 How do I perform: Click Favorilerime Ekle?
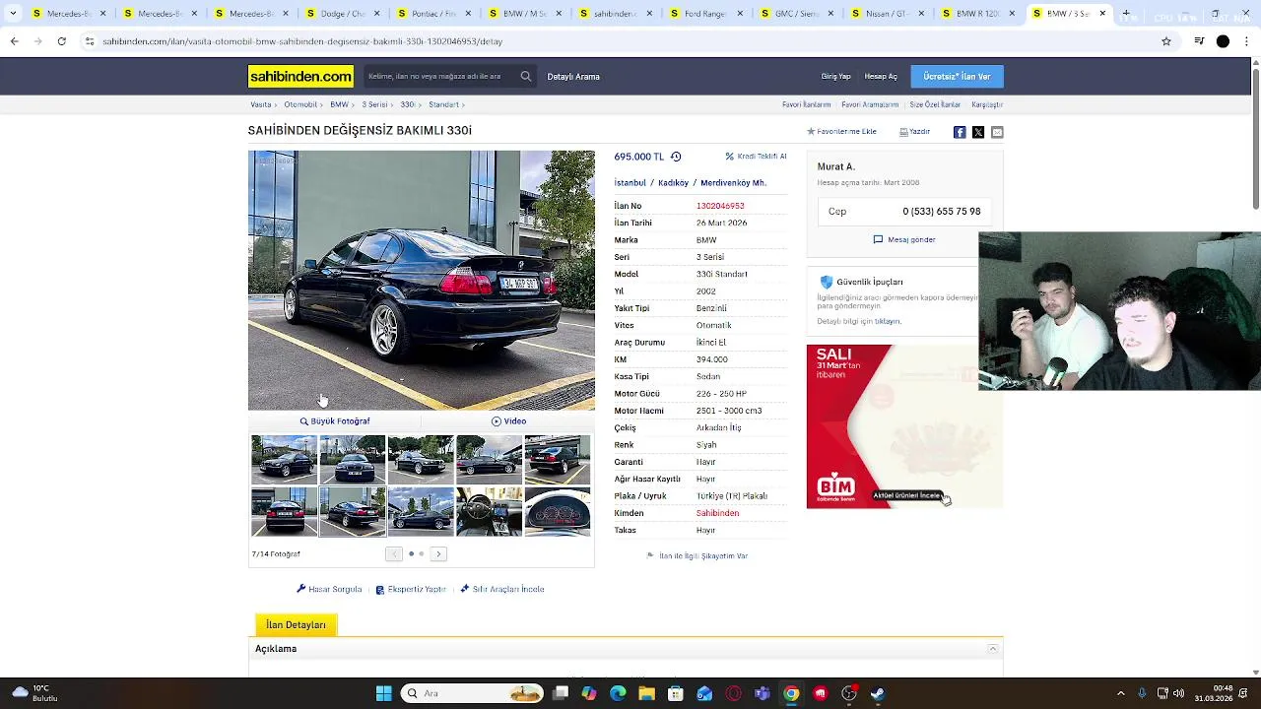[841, 132]
